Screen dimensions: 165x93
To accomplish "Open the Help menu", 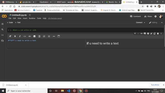I will point(45,18).
